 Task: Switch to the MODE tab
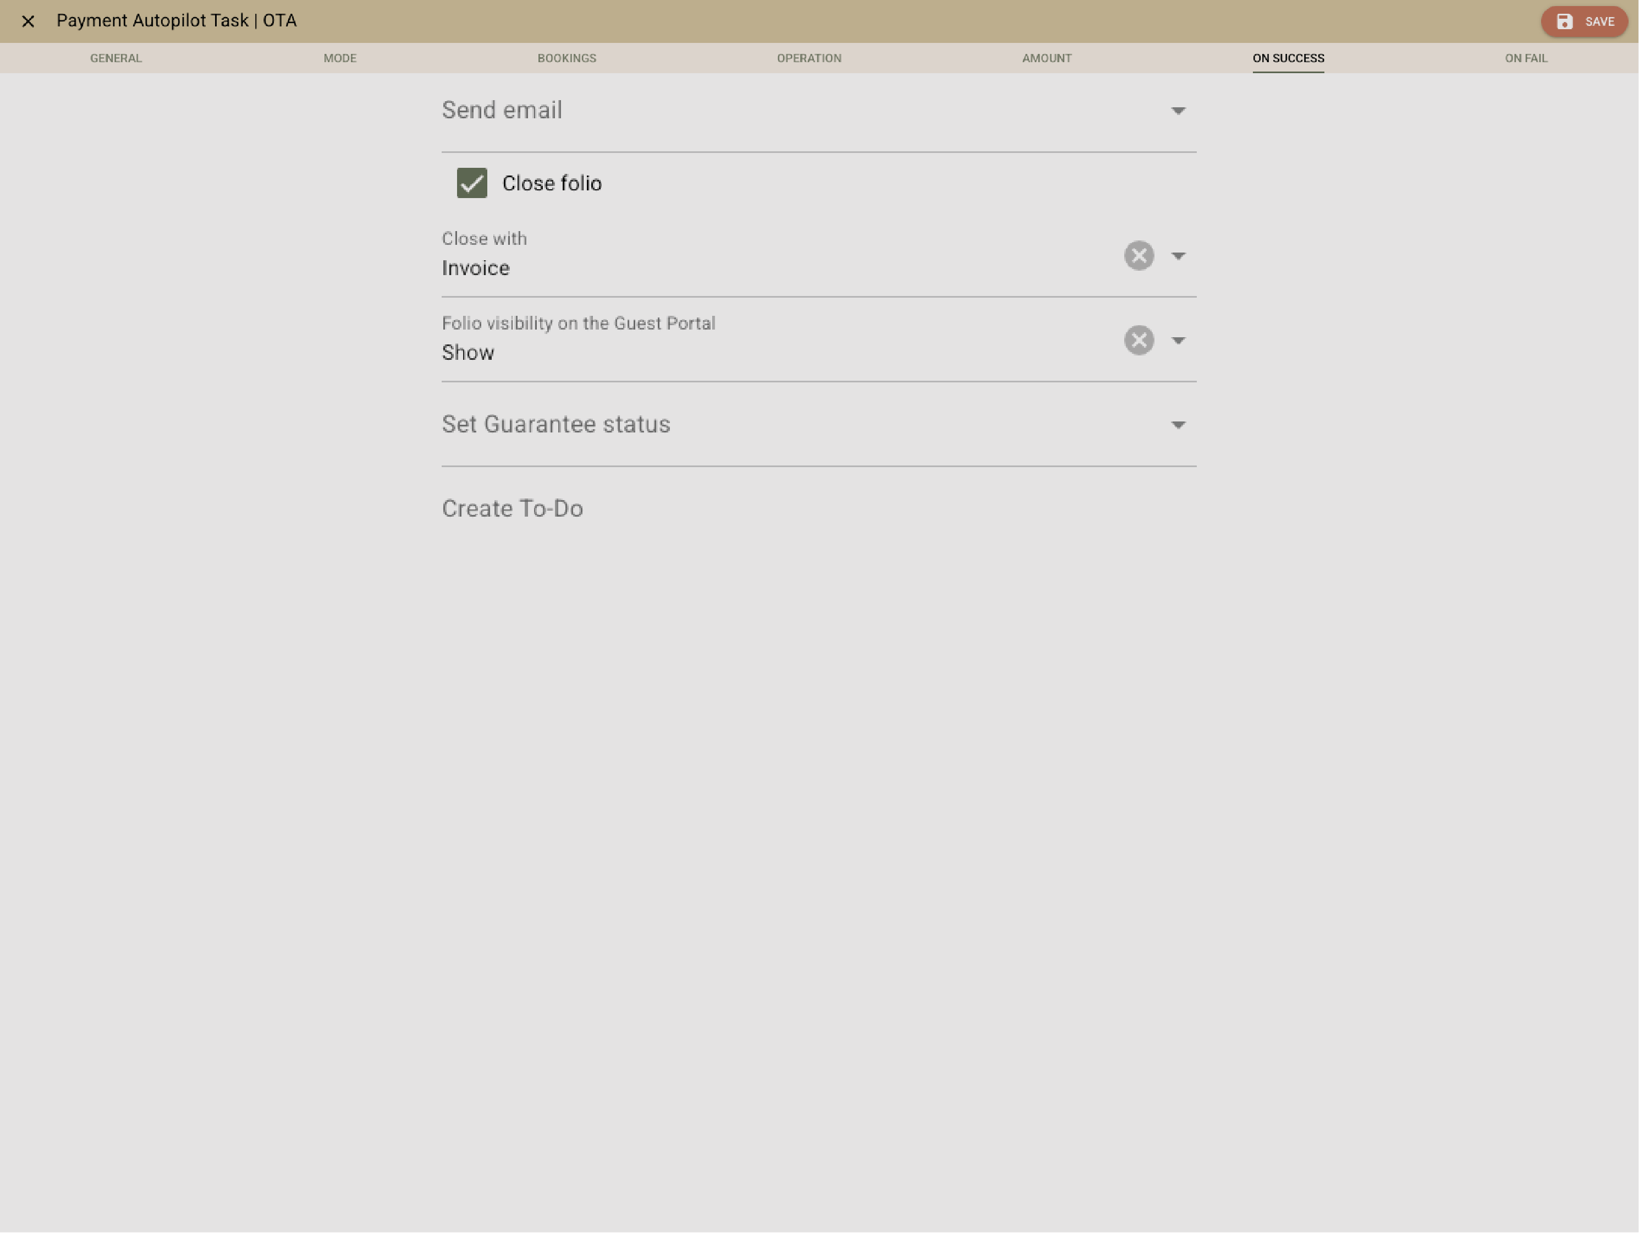coord(340,58)
